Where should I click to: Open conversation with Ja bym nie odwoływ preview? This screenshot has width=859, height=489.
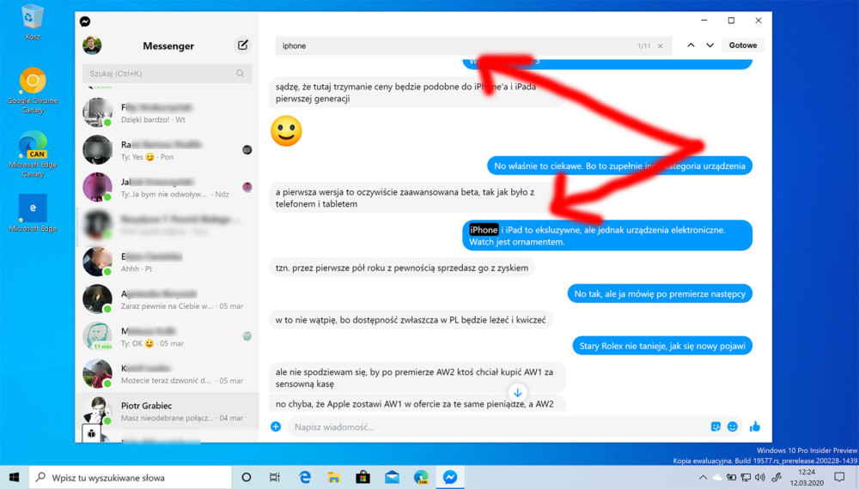click(x=168, y=188)
